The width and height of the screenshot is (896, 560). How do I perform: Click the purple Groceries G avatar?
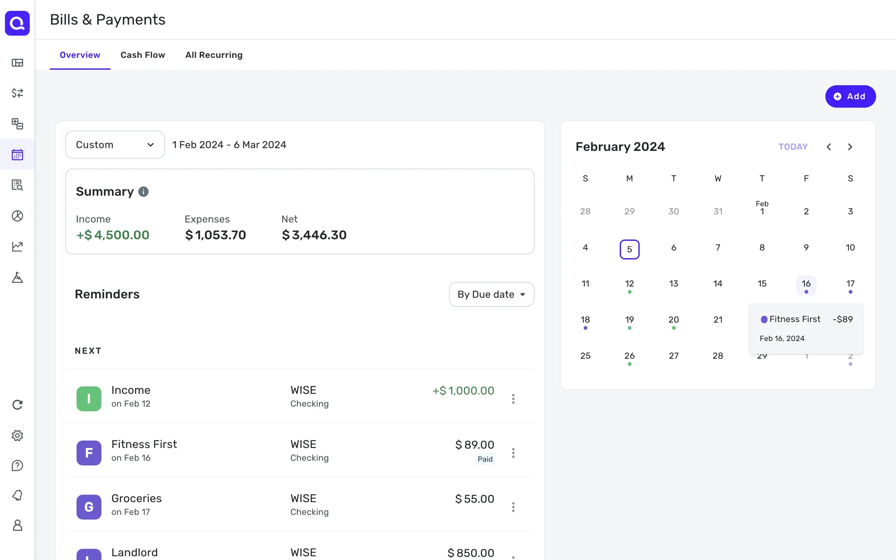(x=89, y=507)
